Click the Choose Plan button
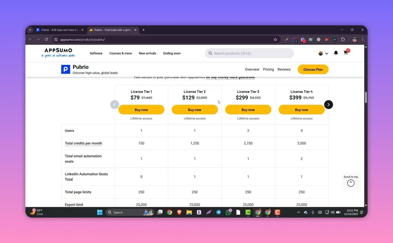Viewport: 393px width, 243px height. tap(313, 69)
